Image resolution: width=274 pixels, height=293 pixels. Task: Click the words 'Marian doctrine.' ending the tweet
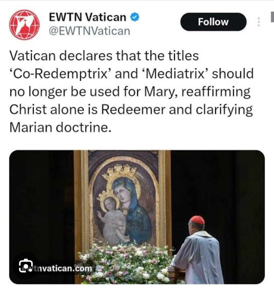[60, 128]
